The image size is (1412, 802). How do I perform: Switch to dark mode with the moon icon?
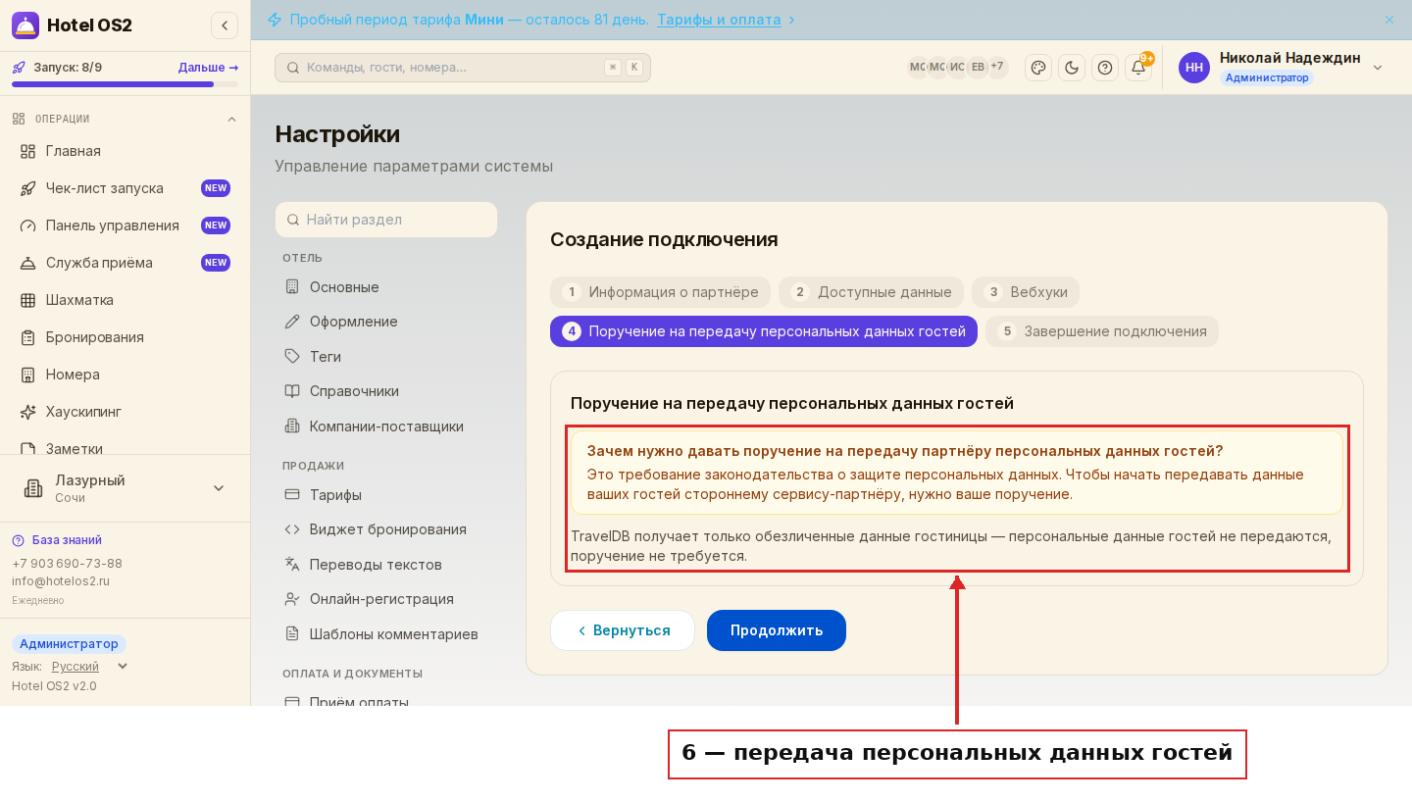[x=1072, y=68]
